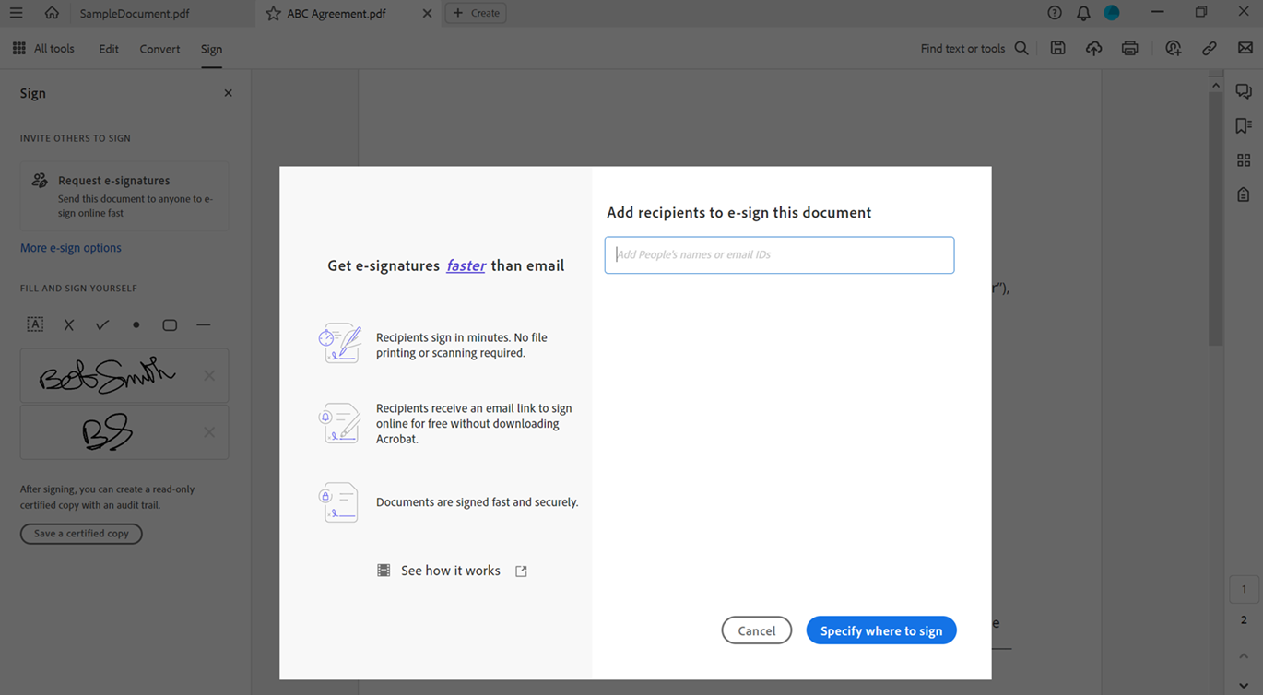Viewport: 1263px width, 695px height.
Task: Select the checkmark fill tool
Action: point(102,324)
